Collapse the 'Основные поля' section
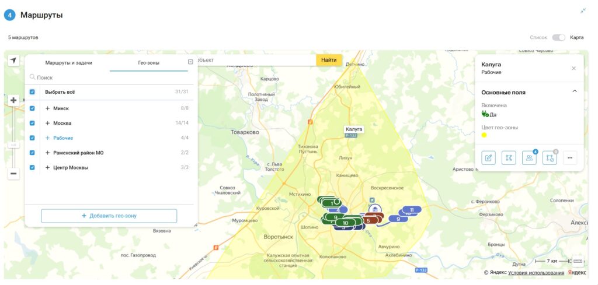 574,92
